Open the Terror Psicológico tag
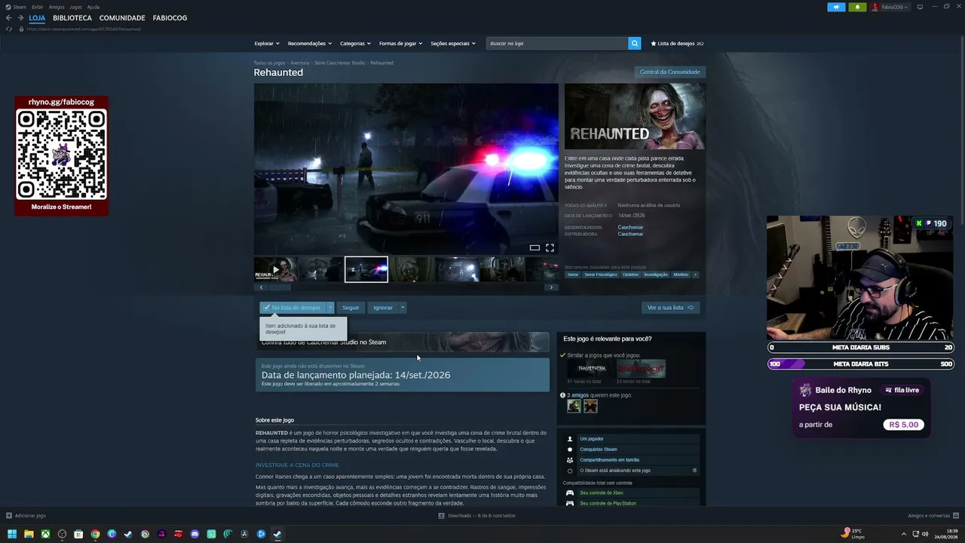The image size is (965, 543). click(x=601, y=275)
